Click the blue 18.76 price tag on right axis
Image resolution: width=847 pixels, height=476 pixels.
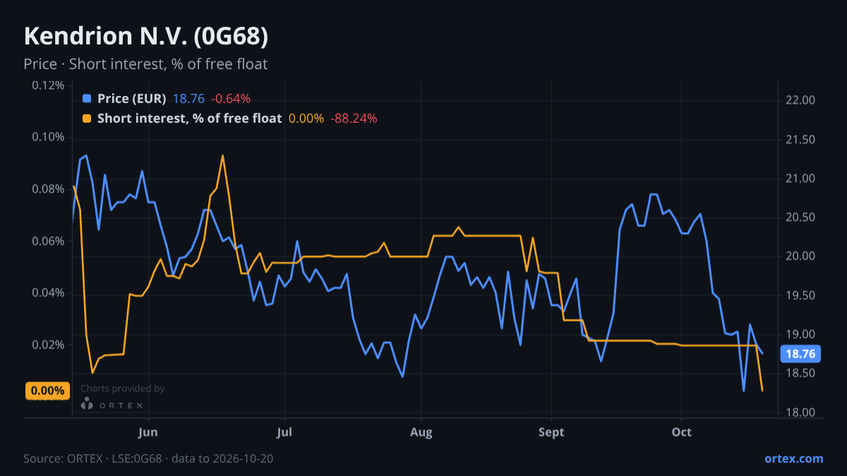(800, 354)
